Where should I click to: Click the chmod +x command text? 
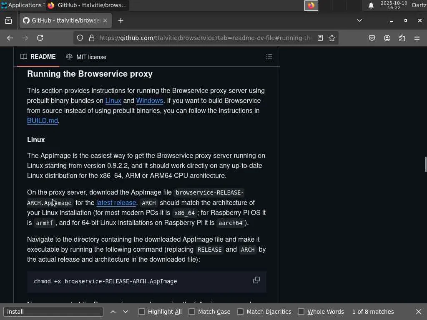coord(105,281)
